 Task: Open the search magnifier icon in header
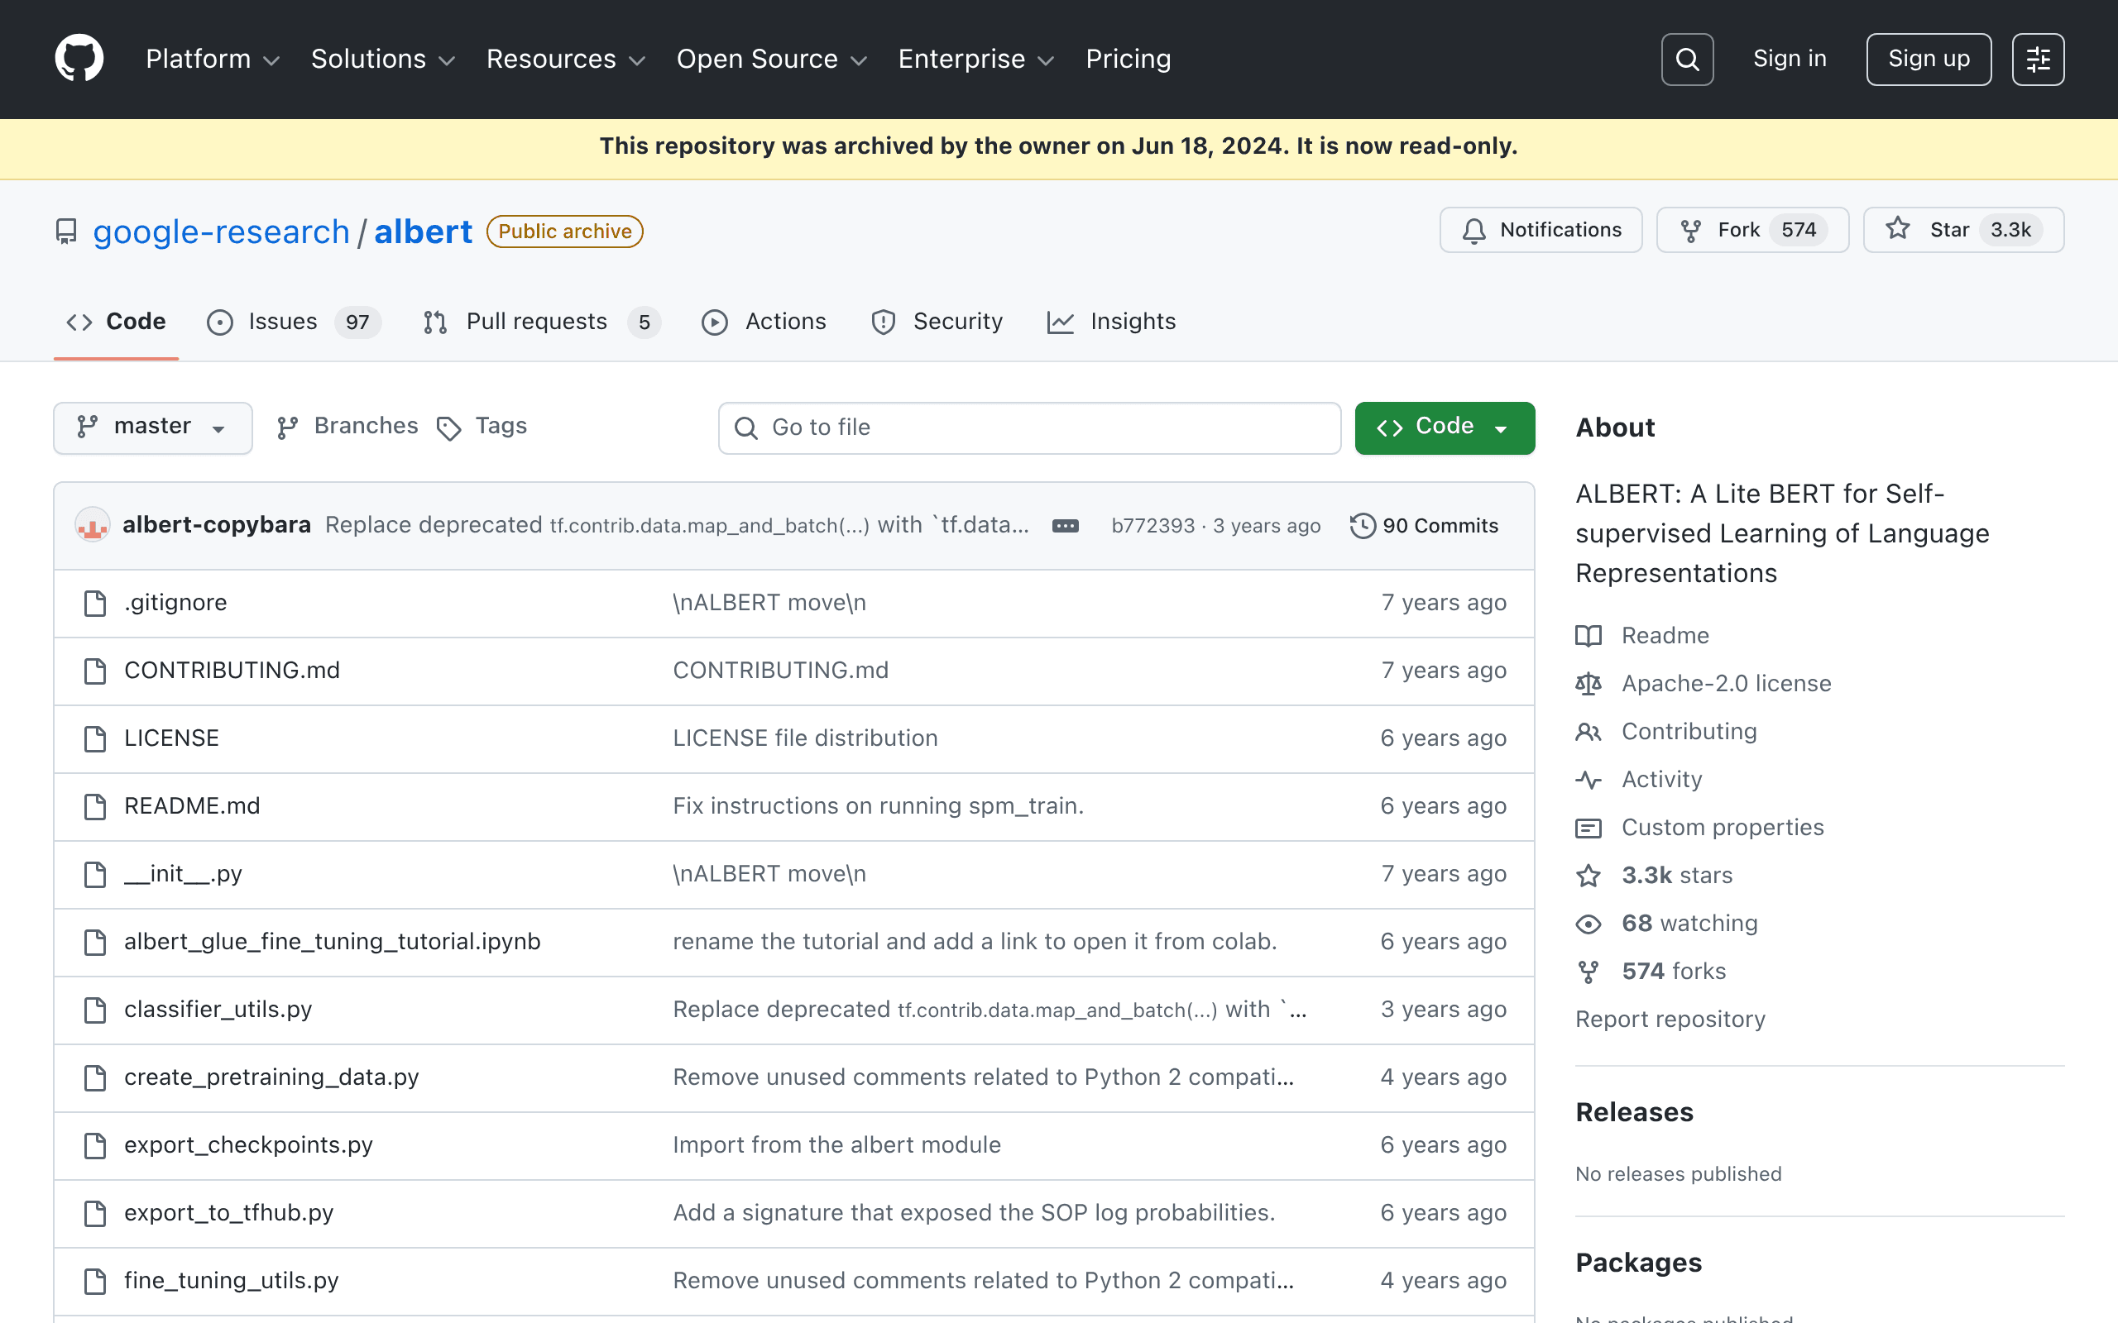(x=1686, y=60)
